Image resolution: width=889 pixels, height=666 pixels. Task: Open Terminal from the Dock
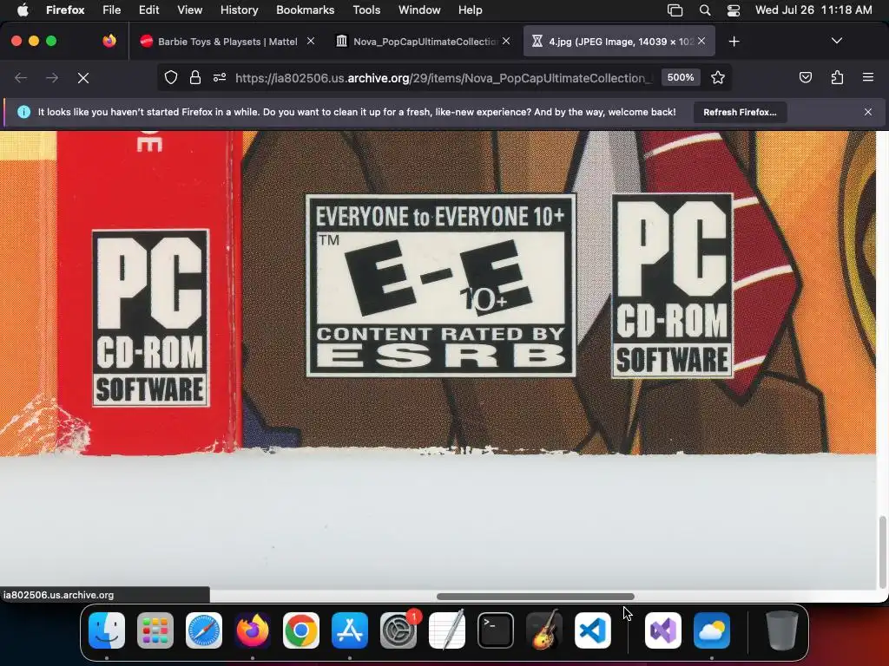click(x=496, y=630)
